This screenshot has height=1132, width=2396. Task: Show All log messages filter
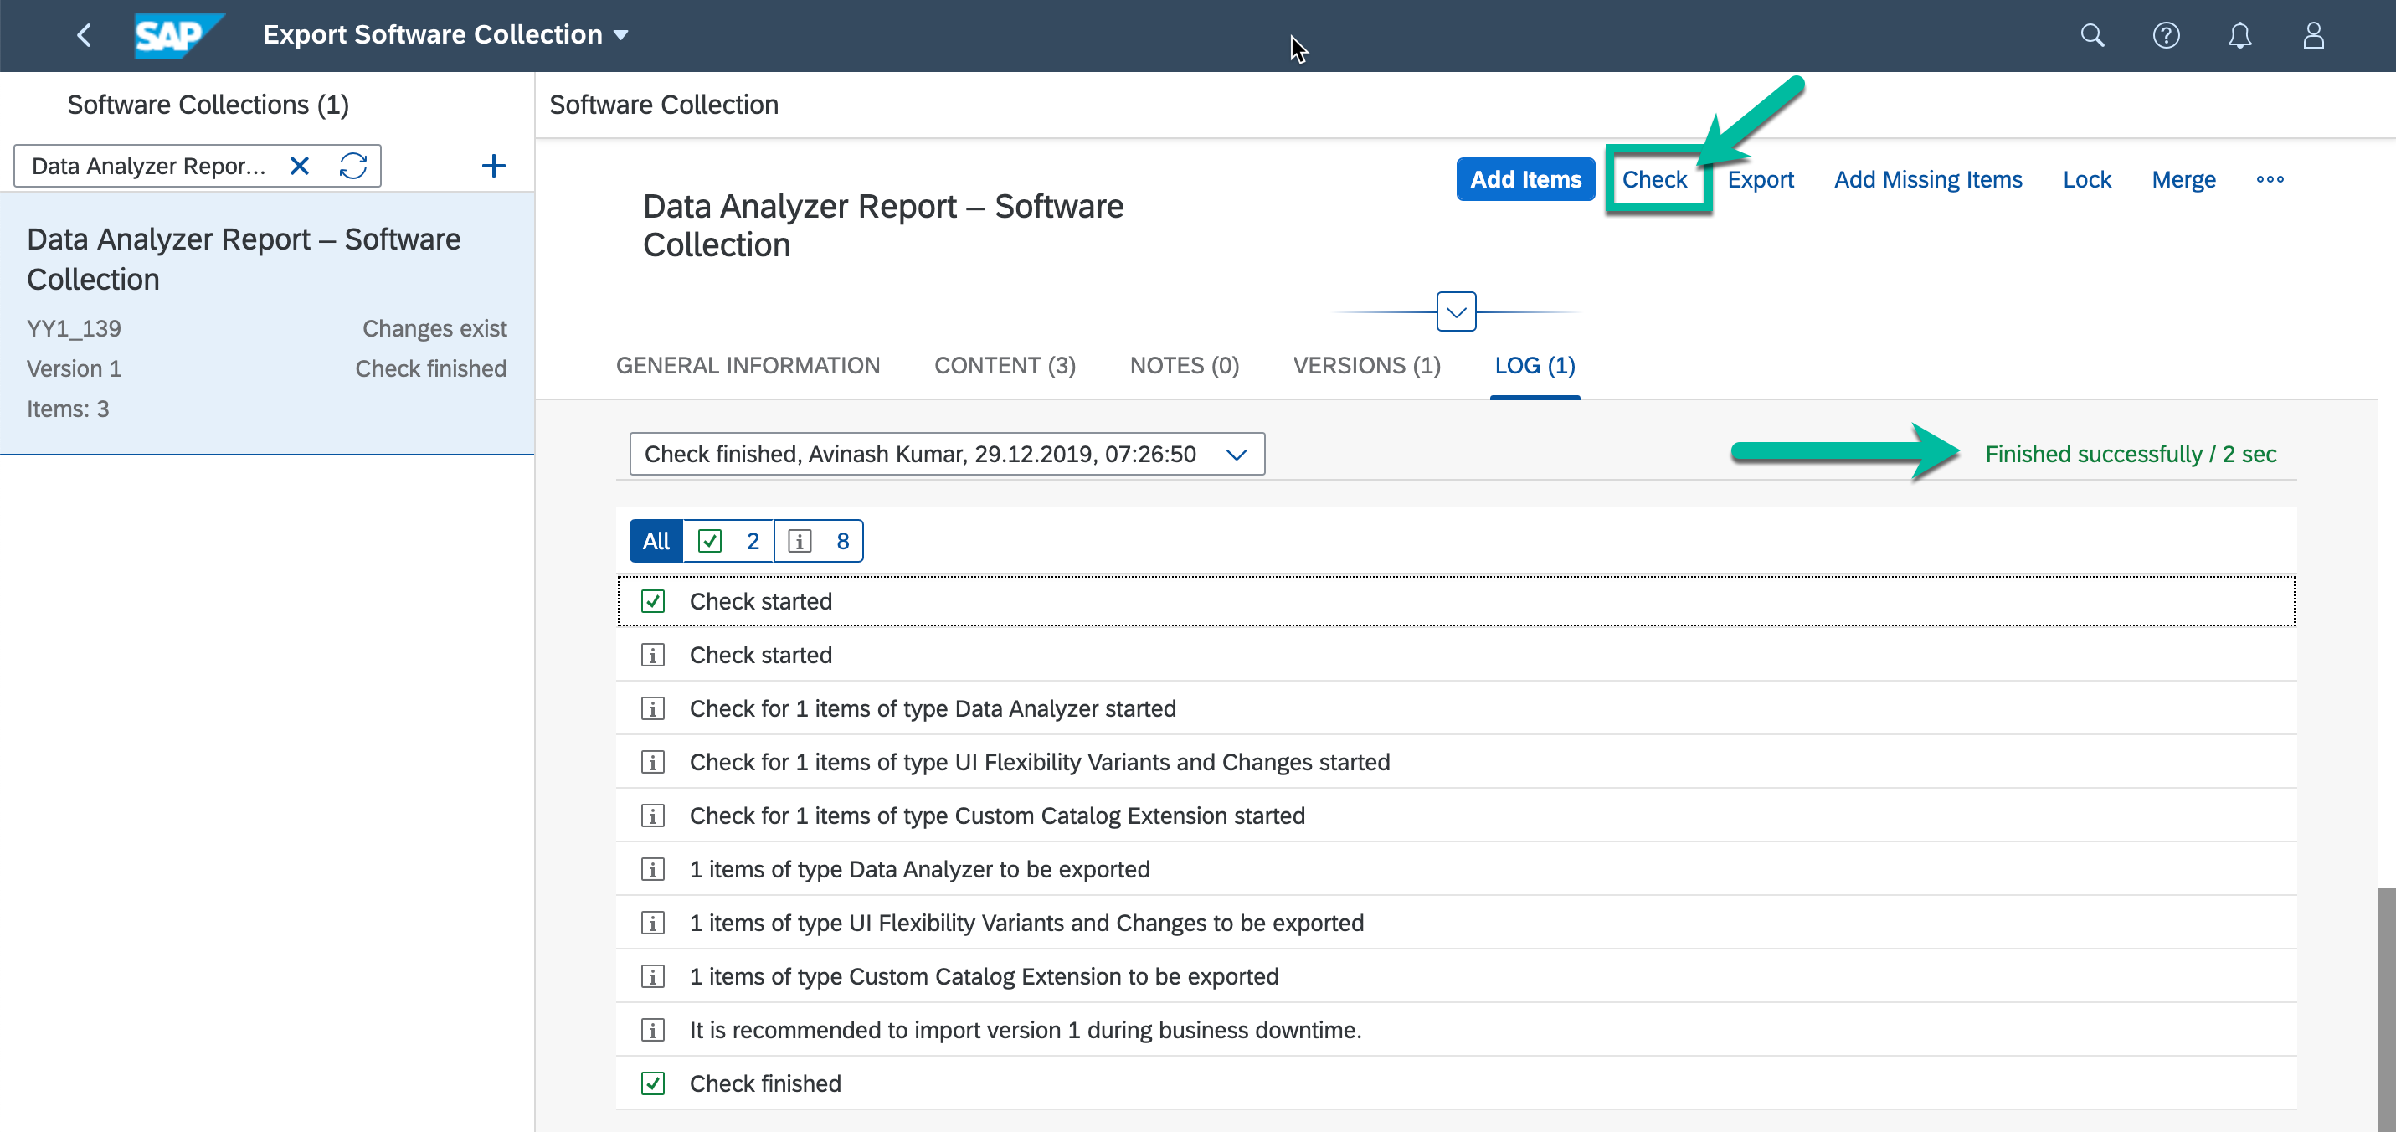[x=656, y=542]
